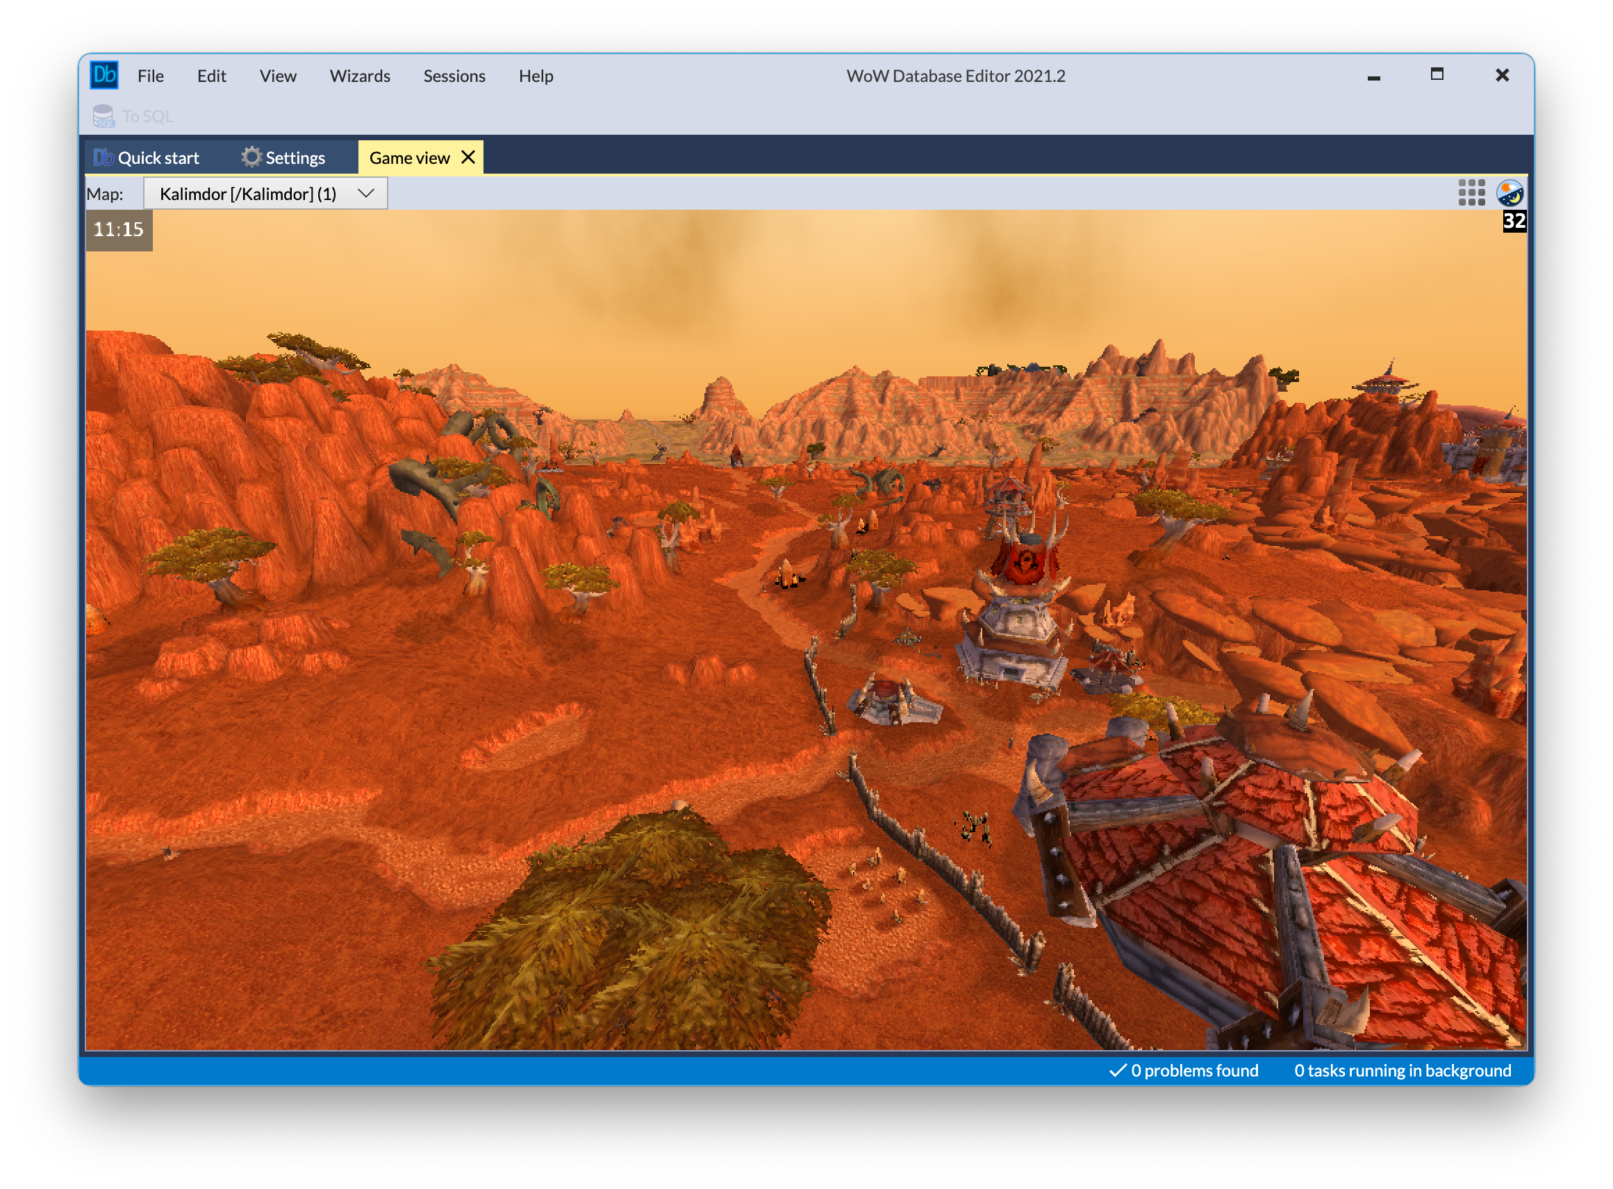
Task: Open the Sessions menu
Action: 454,76
